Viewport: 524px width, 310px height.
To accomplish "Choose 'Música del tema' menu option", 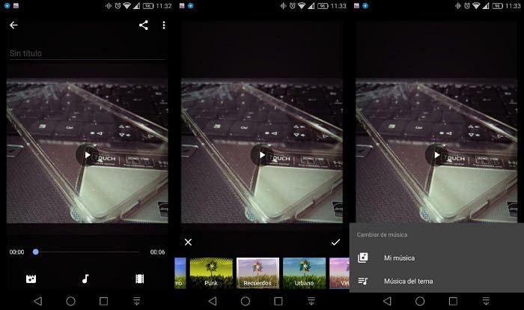I will point(408,281).
